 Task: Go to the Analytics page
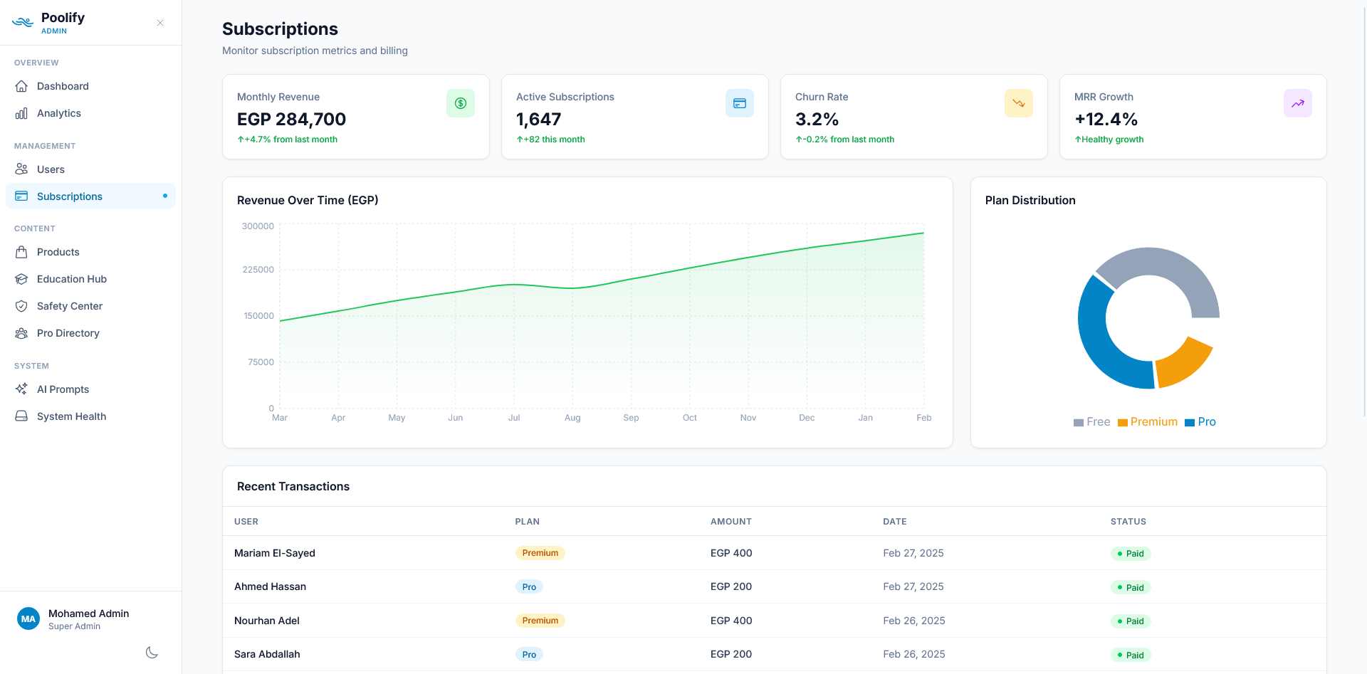[90, 113]
